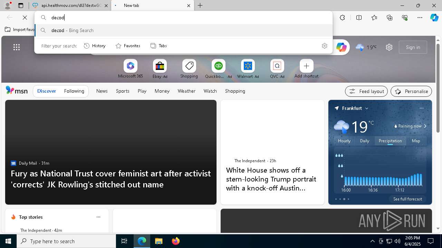Open the Sports category
Screen dimensions: 442x248
click(123, 91)
